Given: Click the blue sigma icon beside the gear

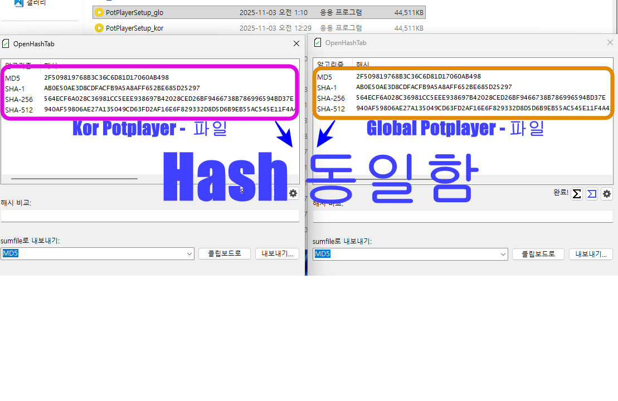Looking at the screenshot, I should (592, 194).
